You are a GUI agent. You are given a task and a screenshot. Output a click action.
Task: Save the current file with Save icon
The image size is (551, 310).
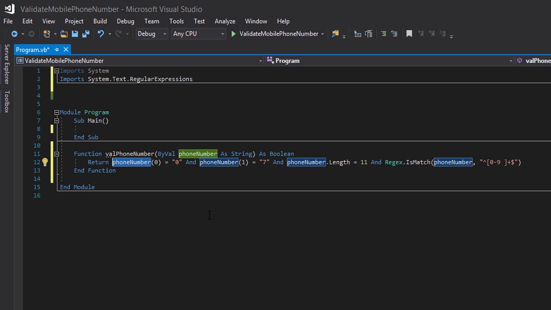(x=75, y=34)
